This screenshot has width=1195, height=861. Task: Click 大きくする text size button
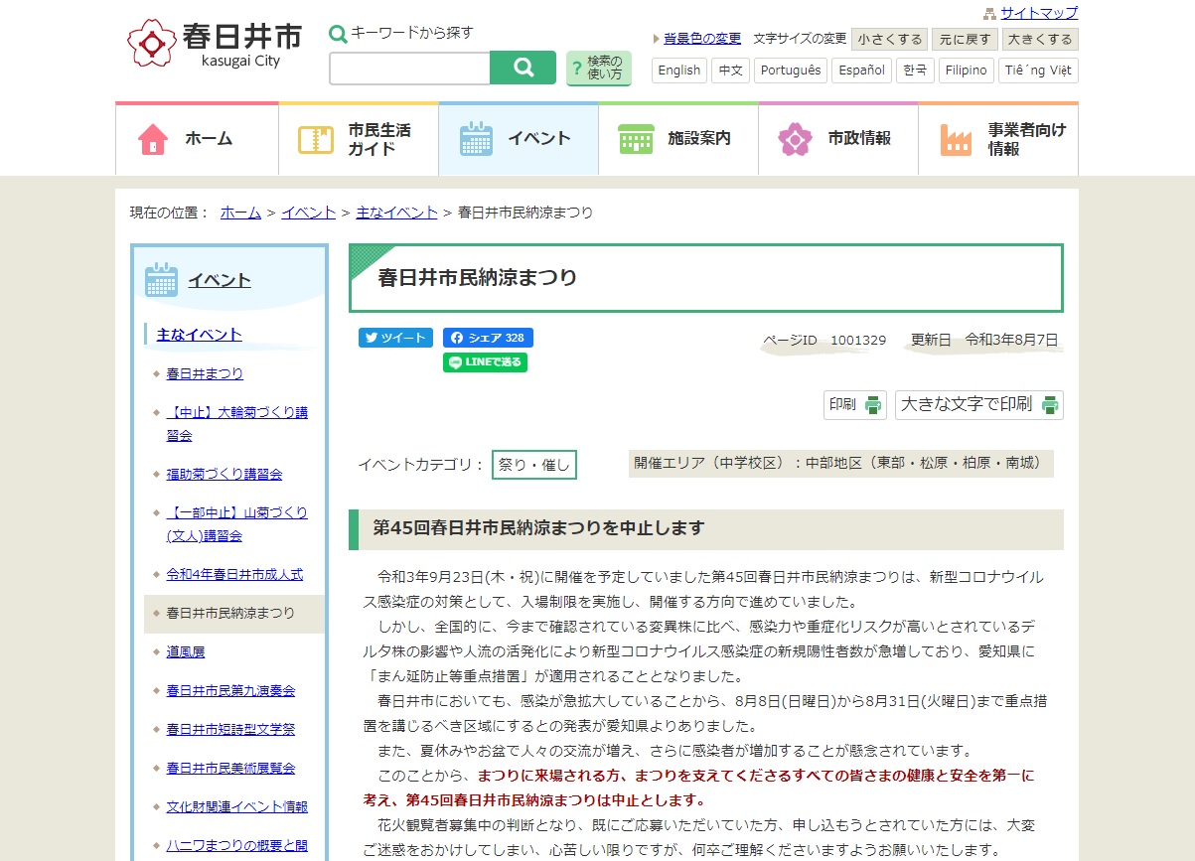point(1039,40)
